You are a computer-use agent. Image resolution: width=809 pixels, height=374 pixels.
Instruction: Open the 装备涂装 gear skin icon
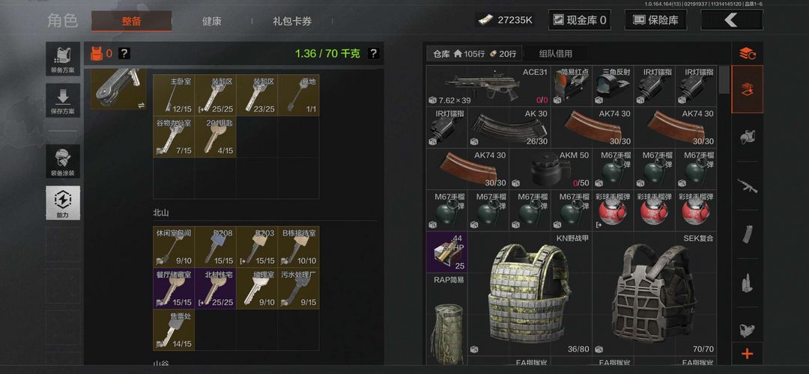tap(63, 162)
